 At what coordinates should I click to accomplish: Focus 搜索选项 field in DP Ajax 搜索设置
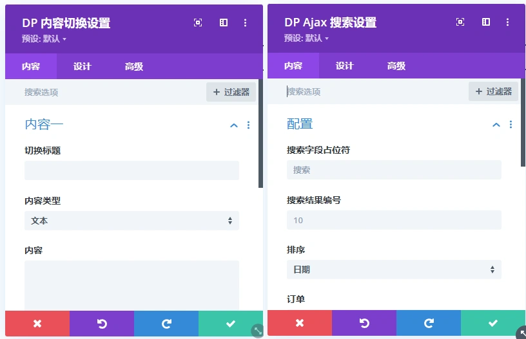pos(368,91)
